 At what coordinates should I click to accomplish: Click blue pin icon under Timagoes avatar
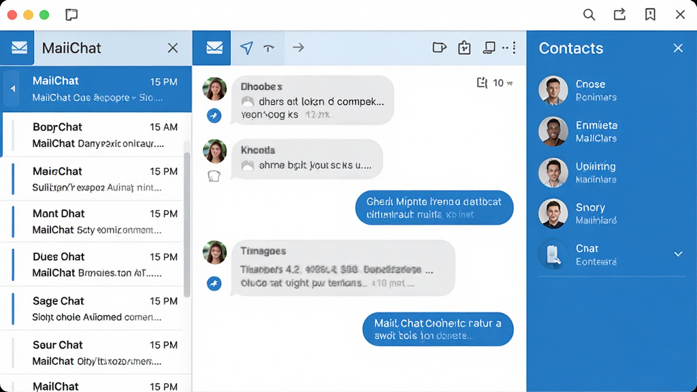coord(214,283)
